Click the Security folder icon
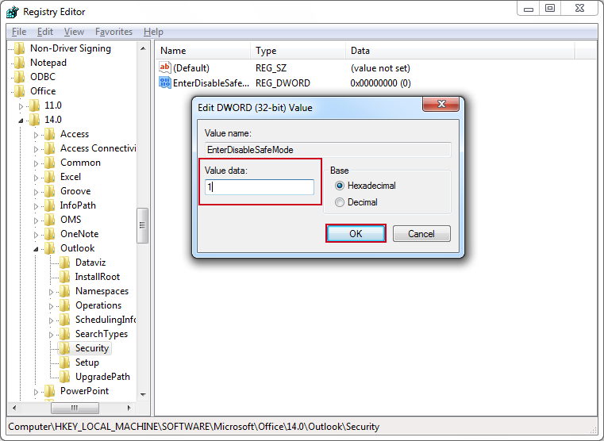604x441 pixels. pos(65,348)
